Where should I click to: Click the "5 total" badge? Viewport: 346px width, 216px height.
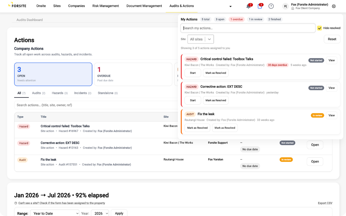click(206, 19)
